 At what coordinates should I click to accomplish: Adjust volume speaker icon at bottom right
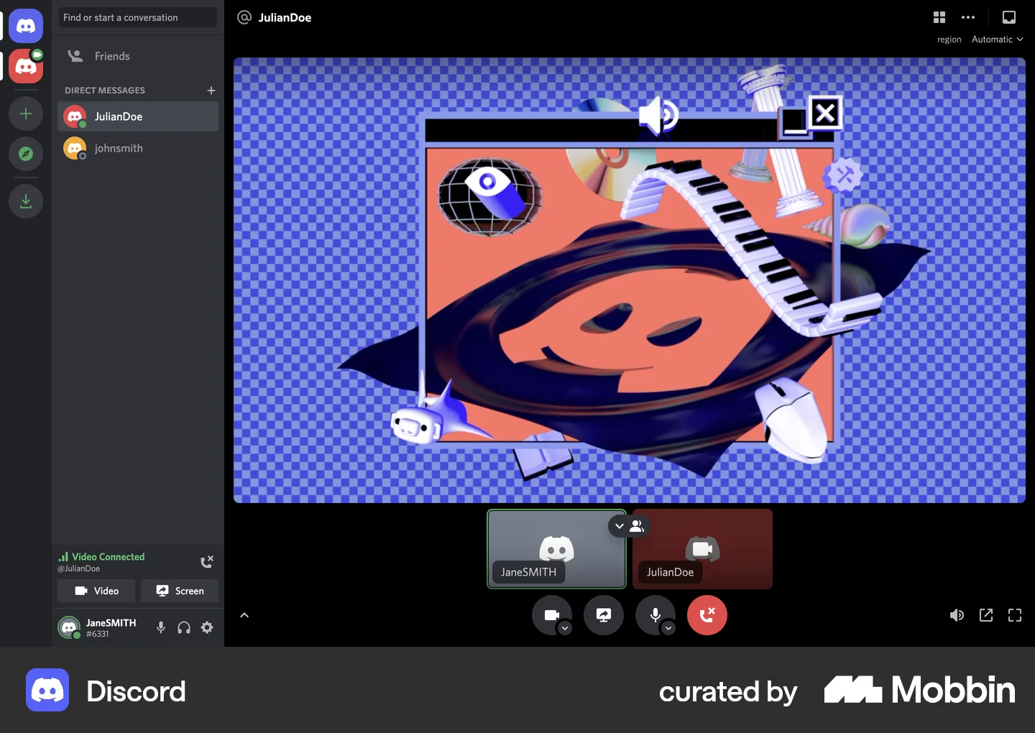click(957, 615)
